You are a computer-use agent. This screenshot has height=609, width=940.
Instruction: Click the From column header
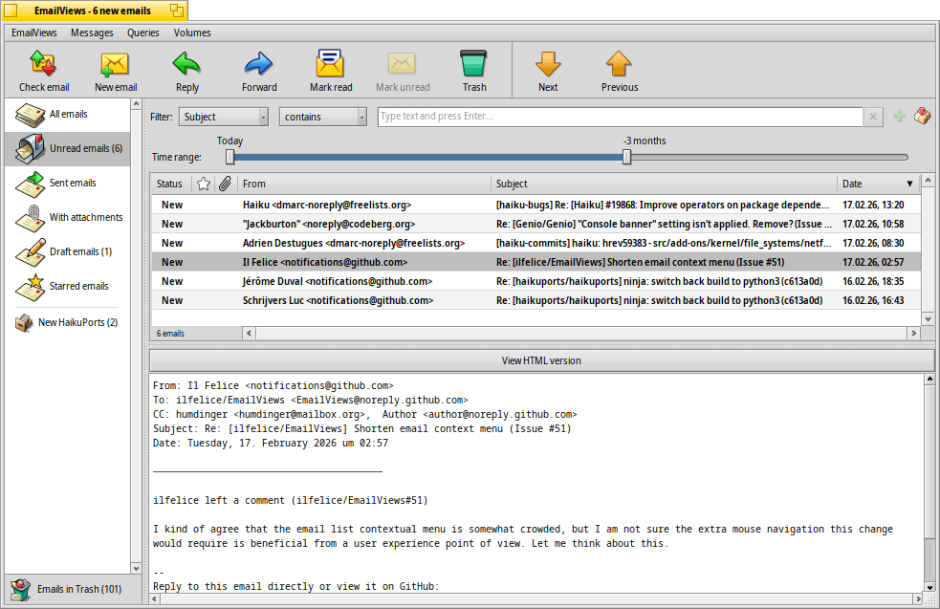pyautogui.click(x=364, y=184)
